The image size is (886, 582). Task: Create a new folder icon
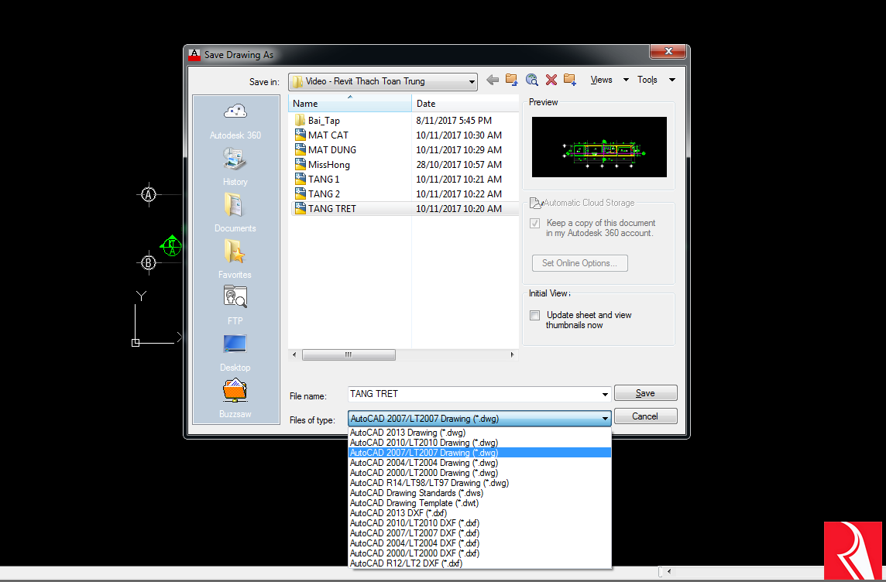(569, 80)
